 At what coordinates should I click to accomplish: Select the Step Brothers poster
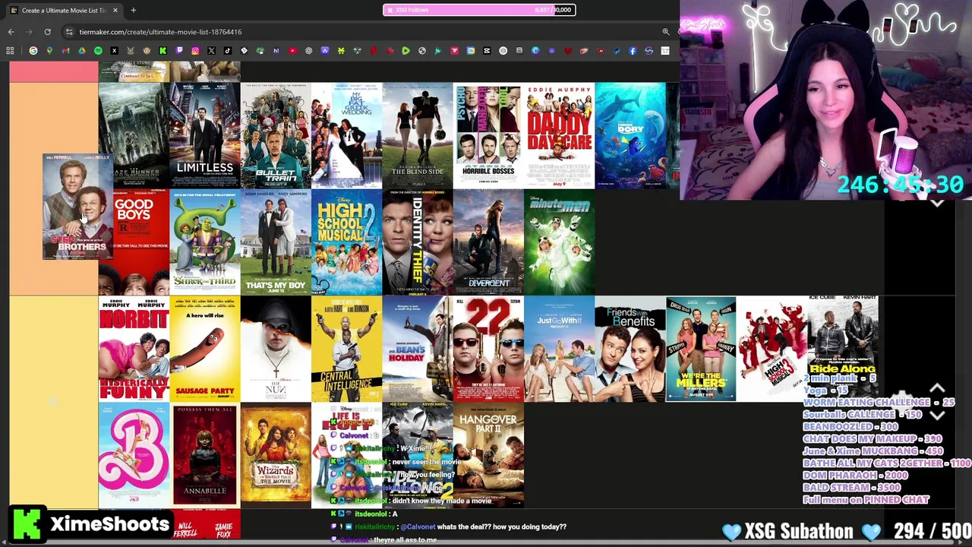point(77,207)
